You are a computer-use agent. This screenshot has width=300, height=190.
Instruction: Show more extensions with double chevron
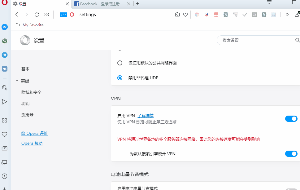287,14
